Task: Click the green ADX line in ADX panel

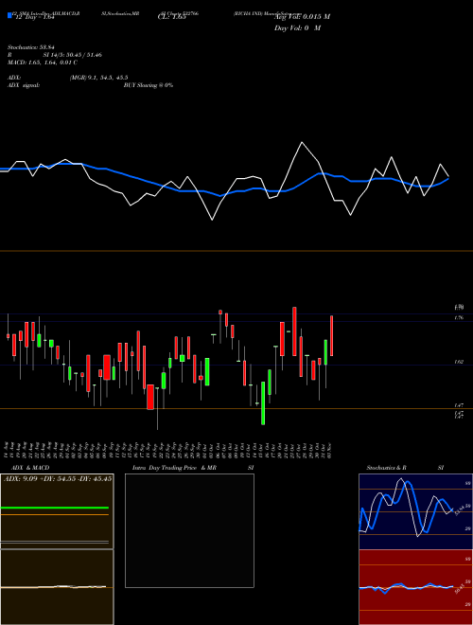Action: [x=55, y=508]
